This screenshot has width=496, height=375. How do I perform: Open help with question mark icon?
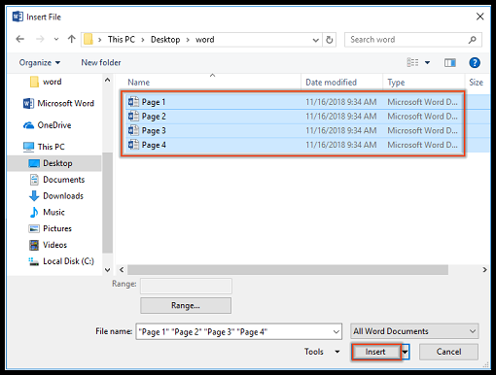pos(475,62)
